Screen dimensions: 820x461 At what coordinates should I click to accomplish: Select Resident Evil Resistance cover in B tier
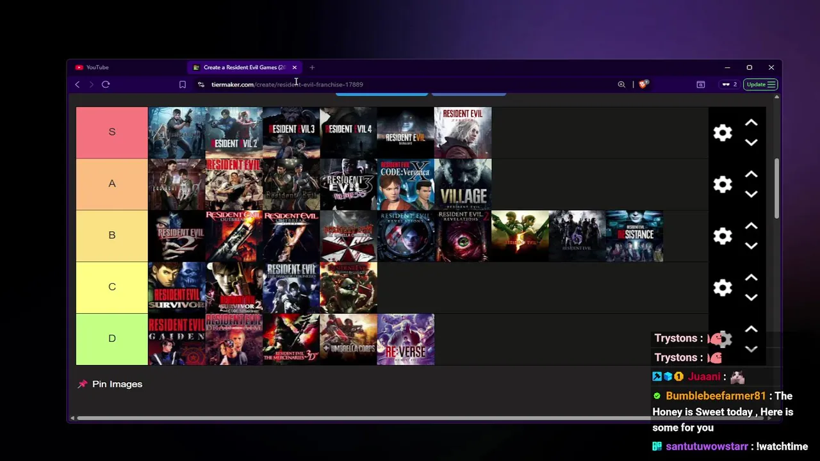634,236
